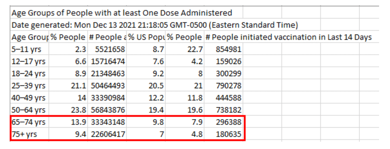Select the cell containing 15716474

(107, 61)
